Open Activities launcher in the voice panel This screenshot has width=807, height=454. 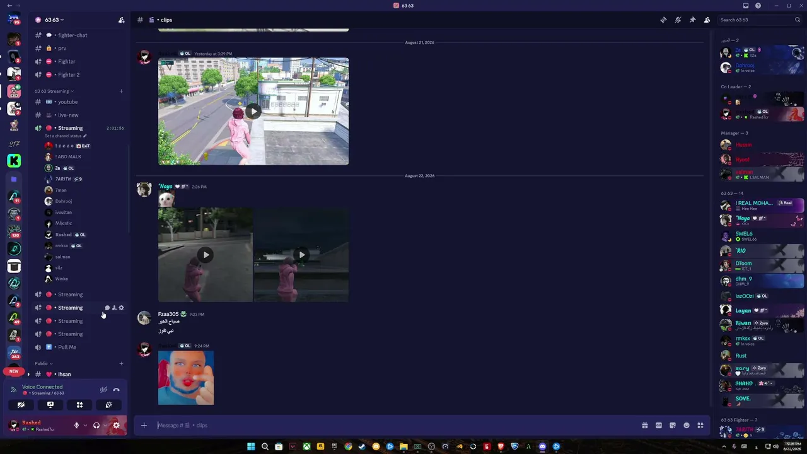79,405
